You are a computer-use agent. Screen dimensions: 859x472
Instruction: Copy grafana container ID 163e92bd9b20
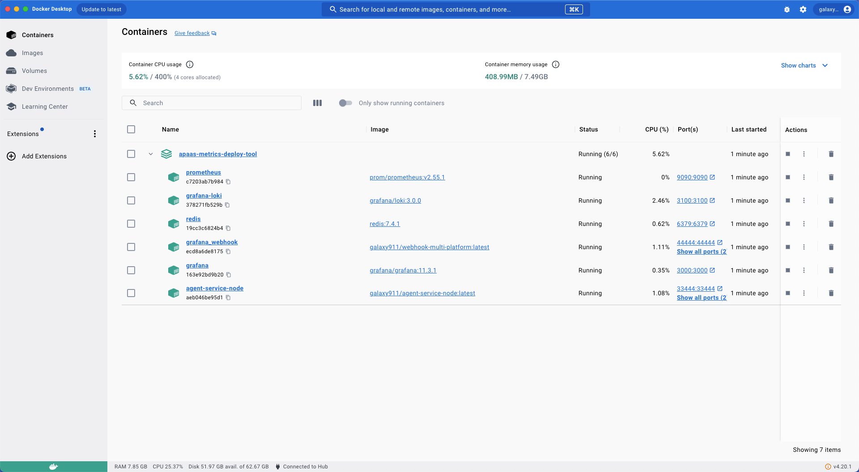229,275
